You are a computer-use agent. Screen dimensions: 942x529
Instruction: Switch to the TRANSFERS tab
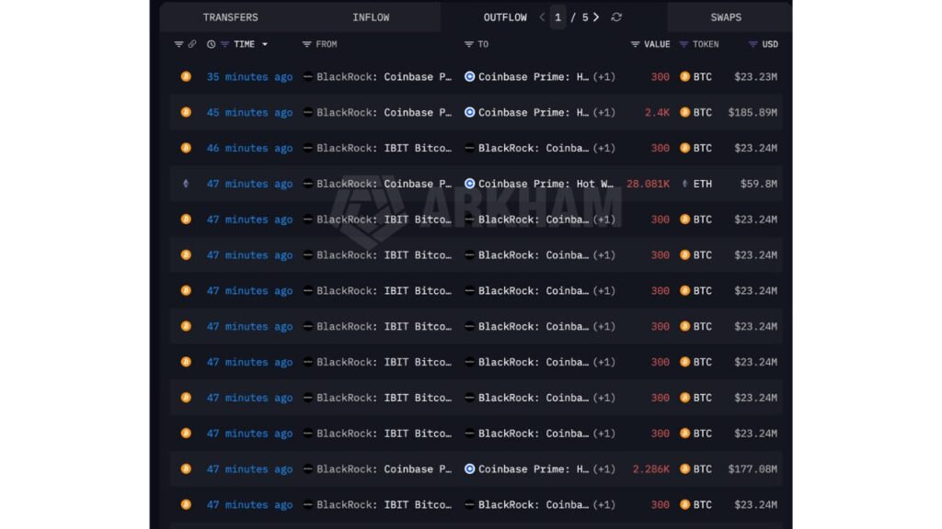[x=230, y=17]
